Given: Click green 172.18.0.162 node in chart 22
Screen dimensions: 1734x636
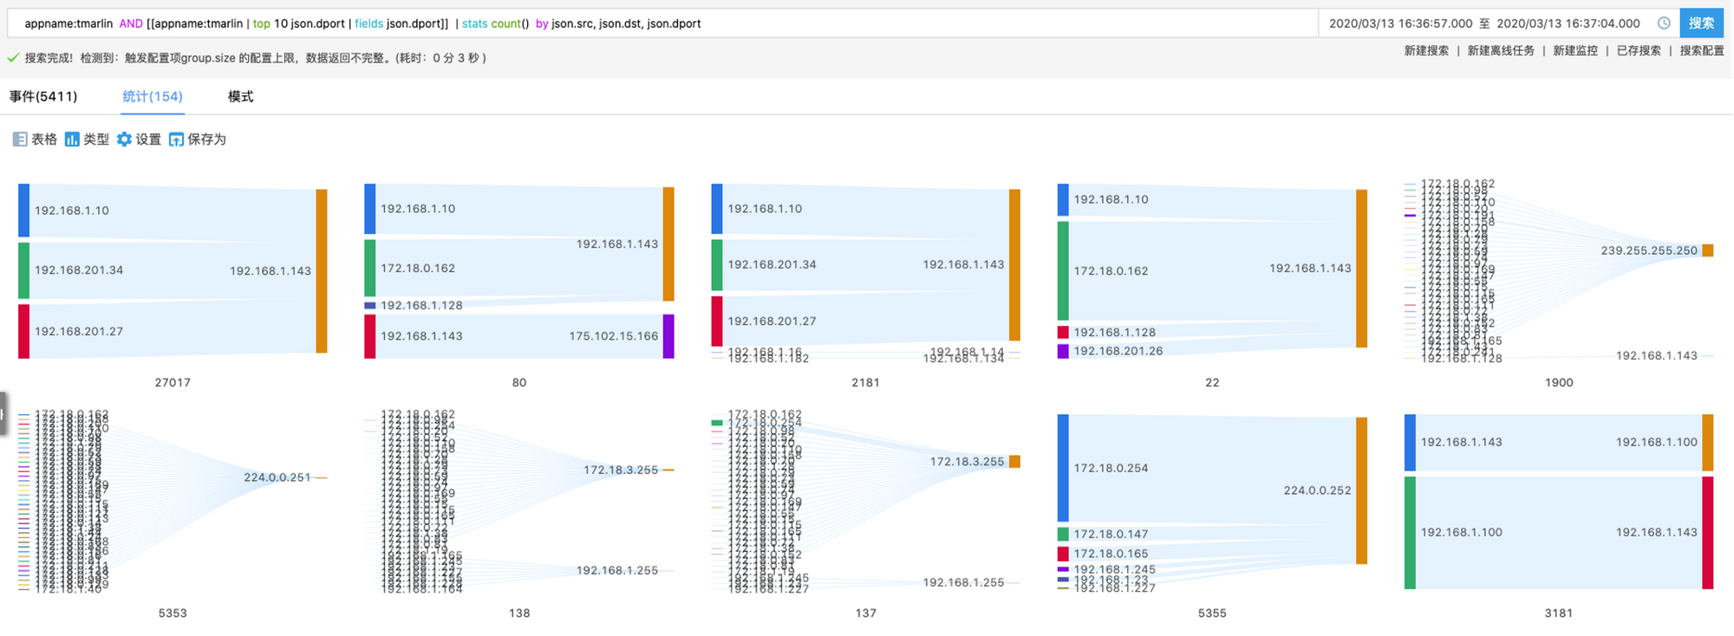Looking at the screenshot, I should pos(1063,271).
